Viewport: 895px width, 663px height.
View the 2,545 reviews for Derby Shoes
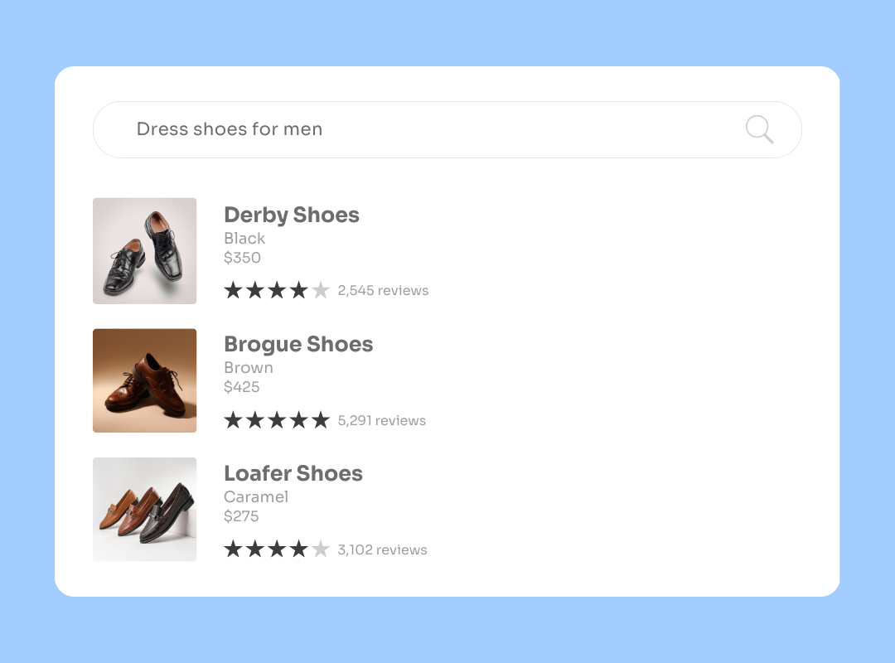383,290
